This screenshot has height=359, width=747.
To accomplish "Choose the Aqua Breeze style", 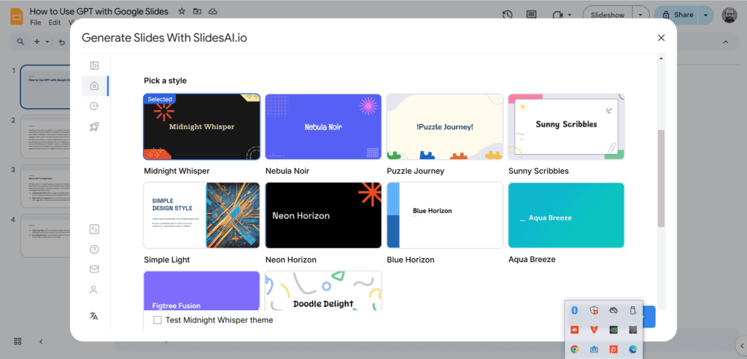I will [566, 215].
